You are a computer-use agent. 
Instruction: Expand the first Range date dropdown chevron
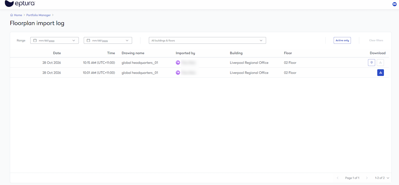(x=74, y=40)
